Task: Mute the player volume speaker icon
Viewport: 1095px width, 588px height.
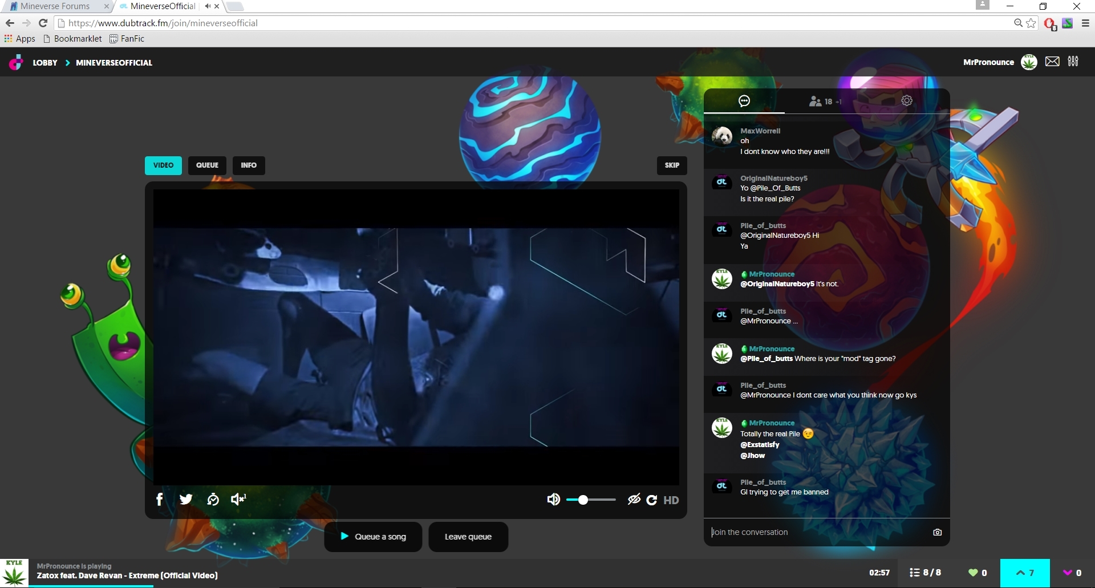Action: click(553, 500)
